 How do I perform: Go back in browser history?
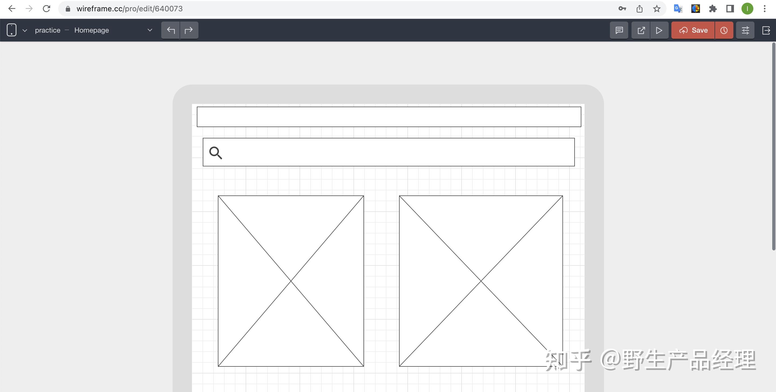(12, 9)
